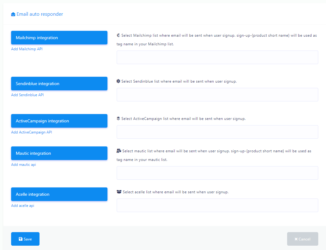Click the mautic icon beside list description
The width and height of the screenshot is (326, 250).
coord(119,151)
